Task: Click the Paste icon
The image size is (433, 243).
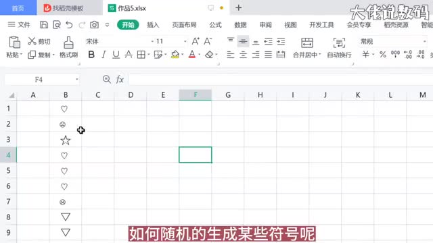Action: (x=14, y=42)
